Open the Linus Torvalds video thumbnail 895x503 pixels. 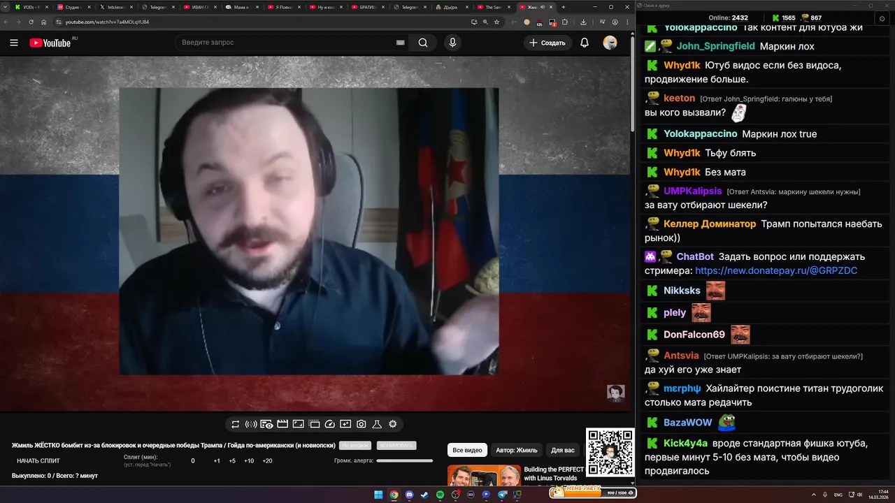point(484,476)
